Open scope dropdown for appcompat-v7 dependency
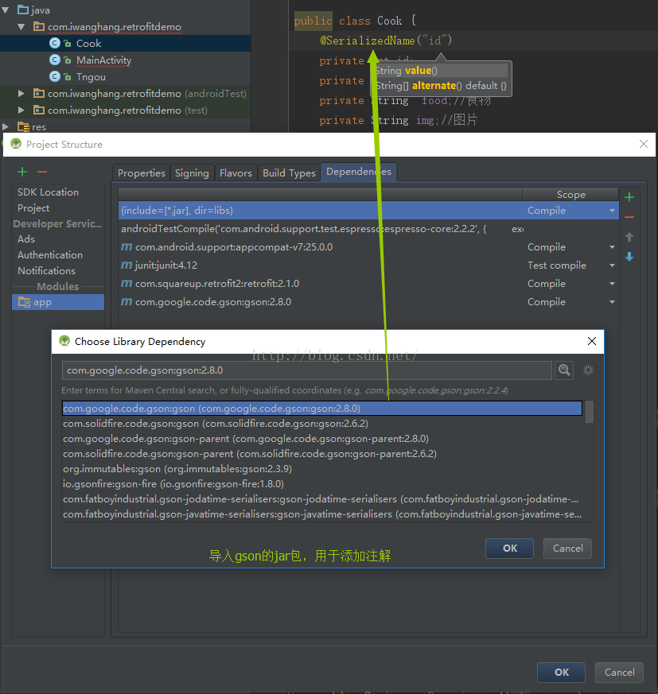658x694 pixels. [x=612, y=247]
